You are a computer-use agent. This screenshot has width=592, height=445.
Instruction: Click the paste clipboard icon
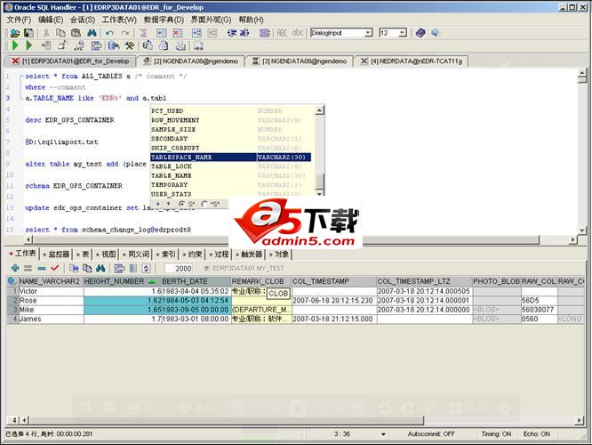(x=76, y=33)
